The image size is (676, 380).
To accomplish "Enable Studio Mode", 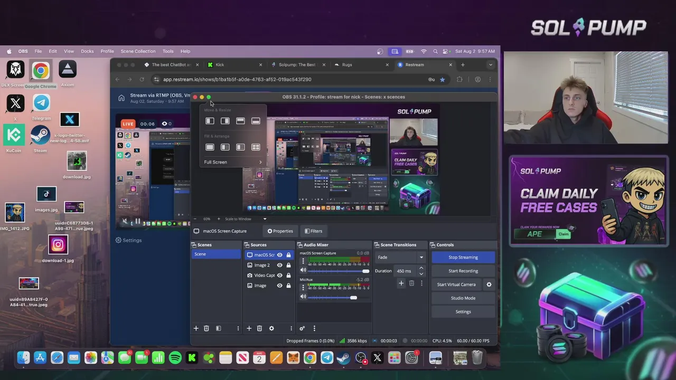I will pyautogui.click(x=463, y=298).
